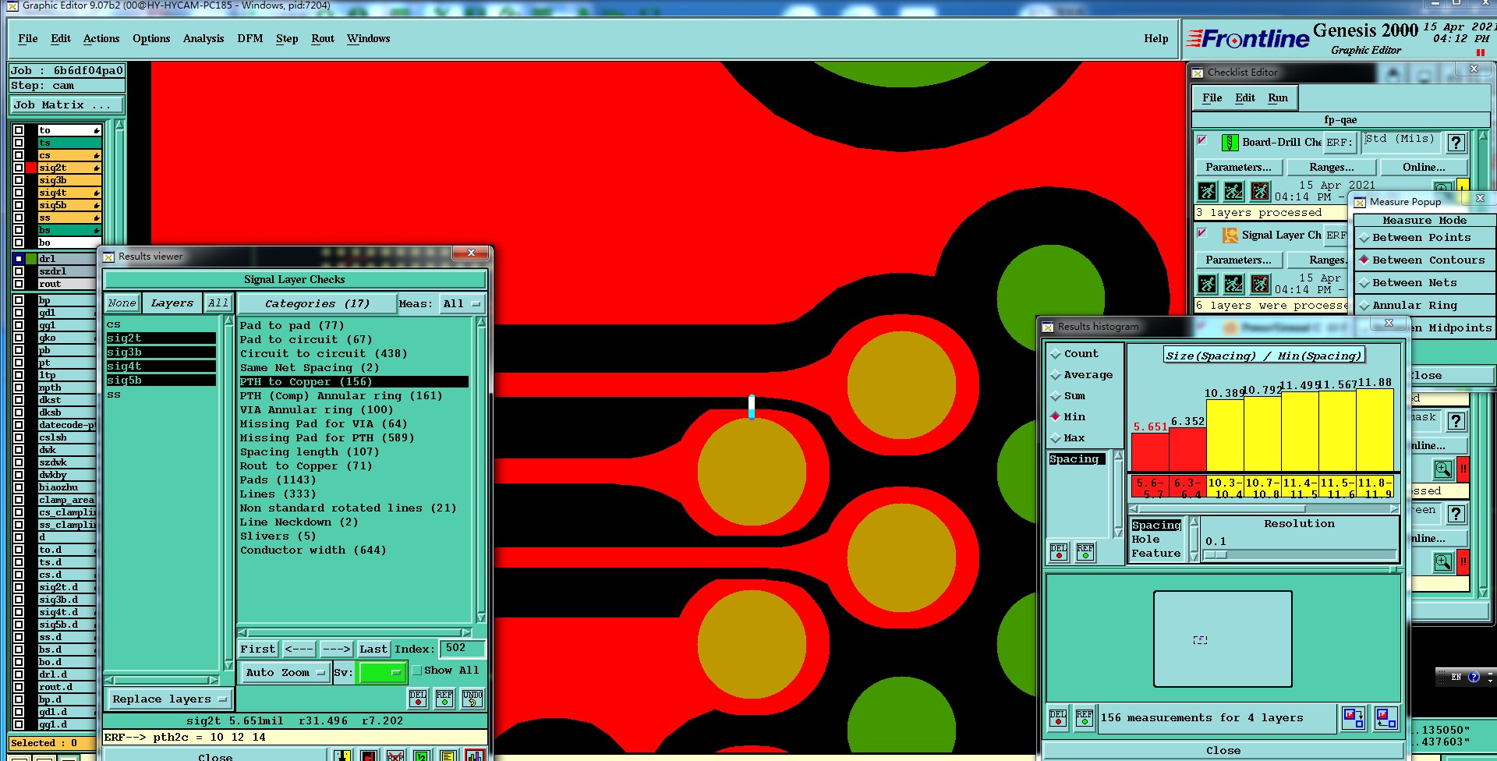The image size is (1497, 761).
Task: Click REF icon at bottom of Results histogram
Action: [x=1085, y=717]
